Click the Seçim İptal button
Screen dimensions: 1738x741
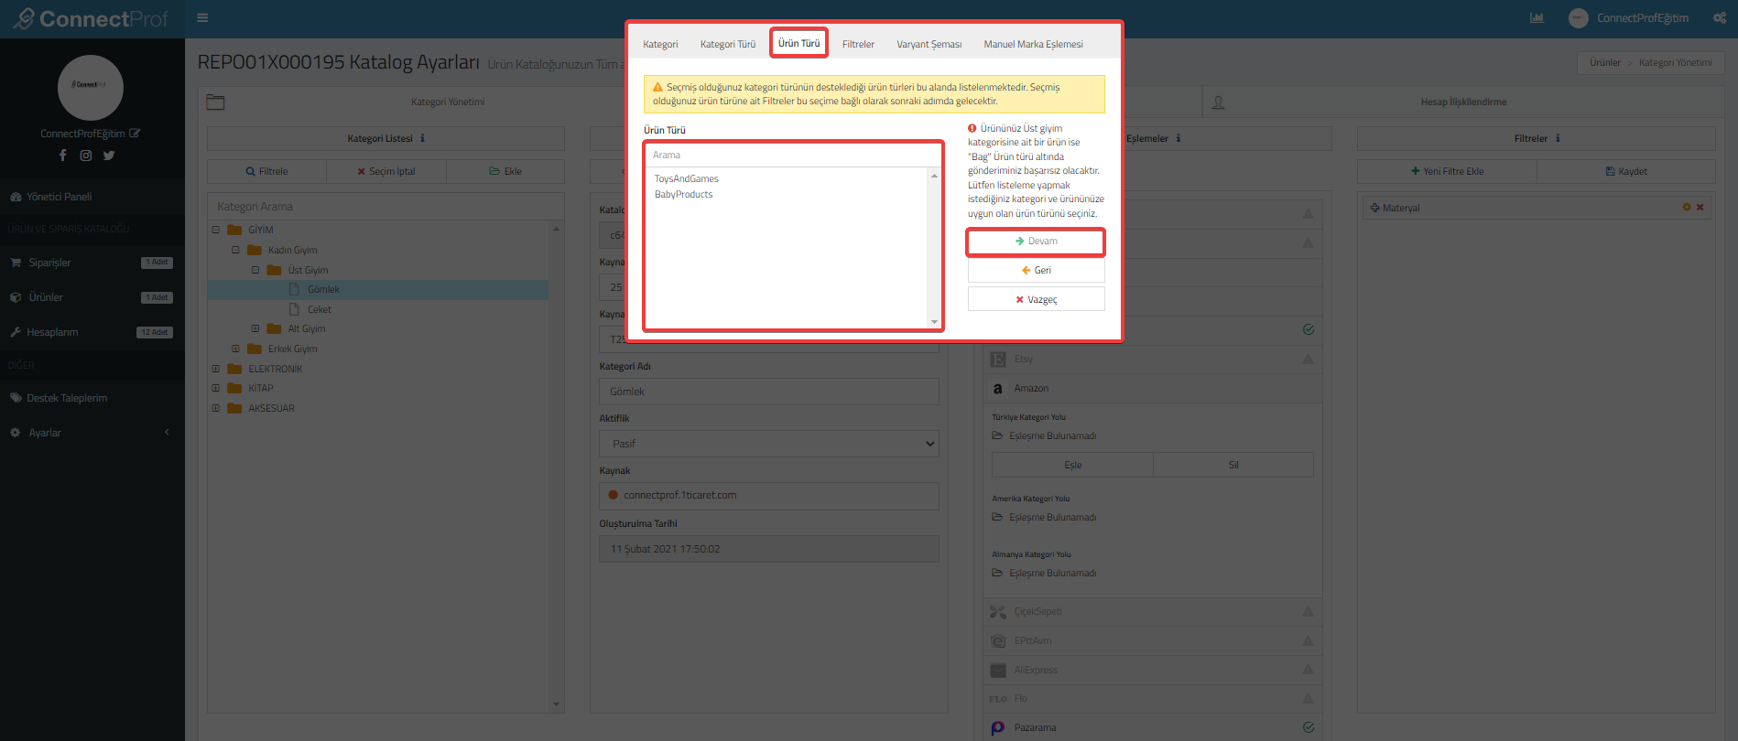[386, 172]
